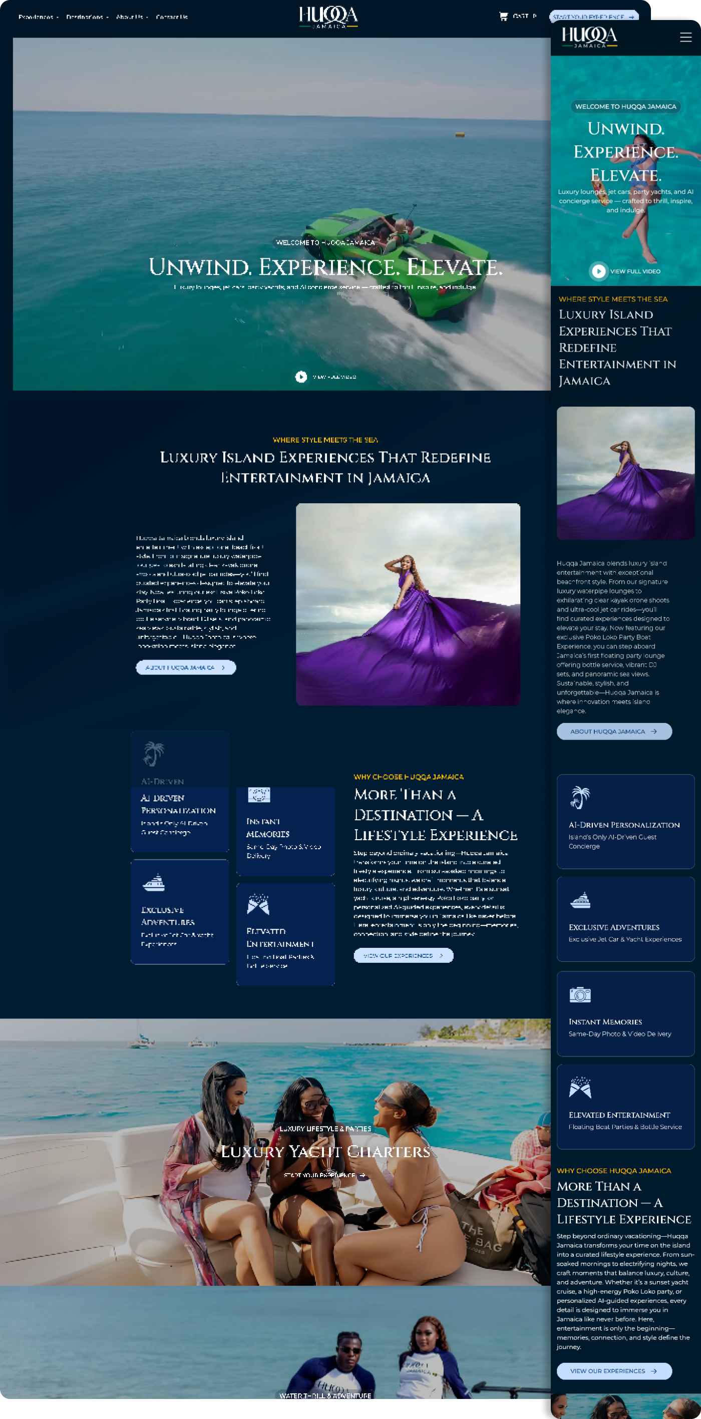Click View Our Experiences button in mobile view
This screenshot has width=701, height=1419.
(614, 1370)
